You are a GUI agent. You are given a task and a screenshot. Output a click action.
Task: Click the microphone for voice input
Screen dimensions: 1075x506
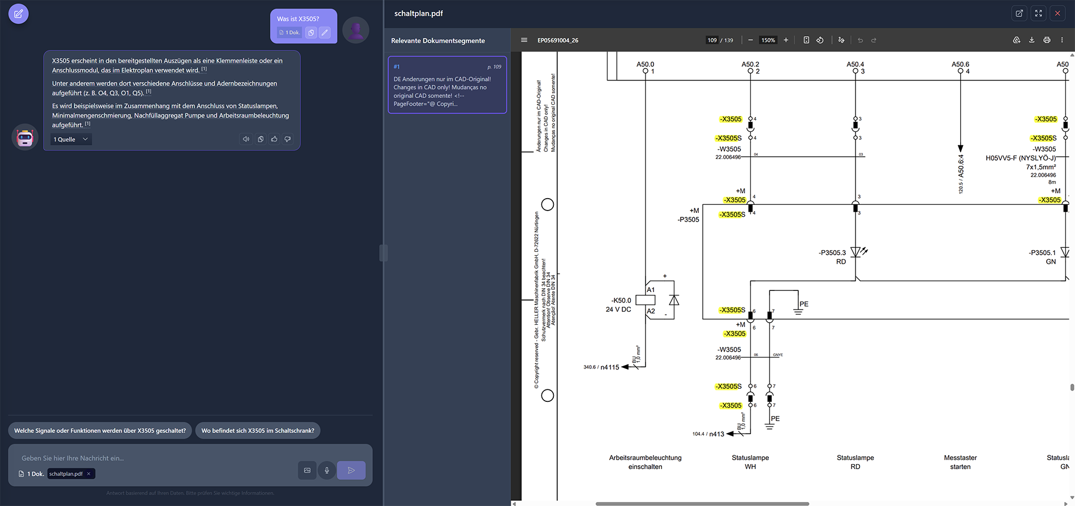326,470
